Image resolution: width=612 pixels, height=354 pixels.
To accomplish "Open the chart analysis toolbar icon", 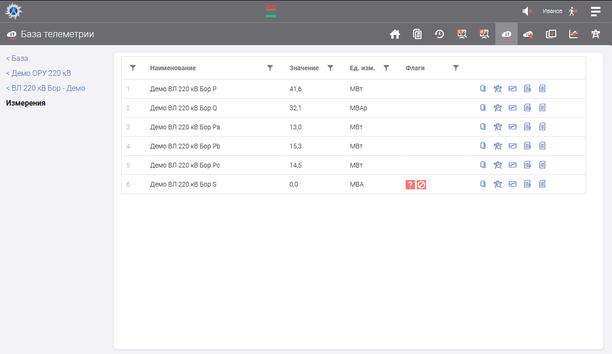I will [x=573, y=34].
